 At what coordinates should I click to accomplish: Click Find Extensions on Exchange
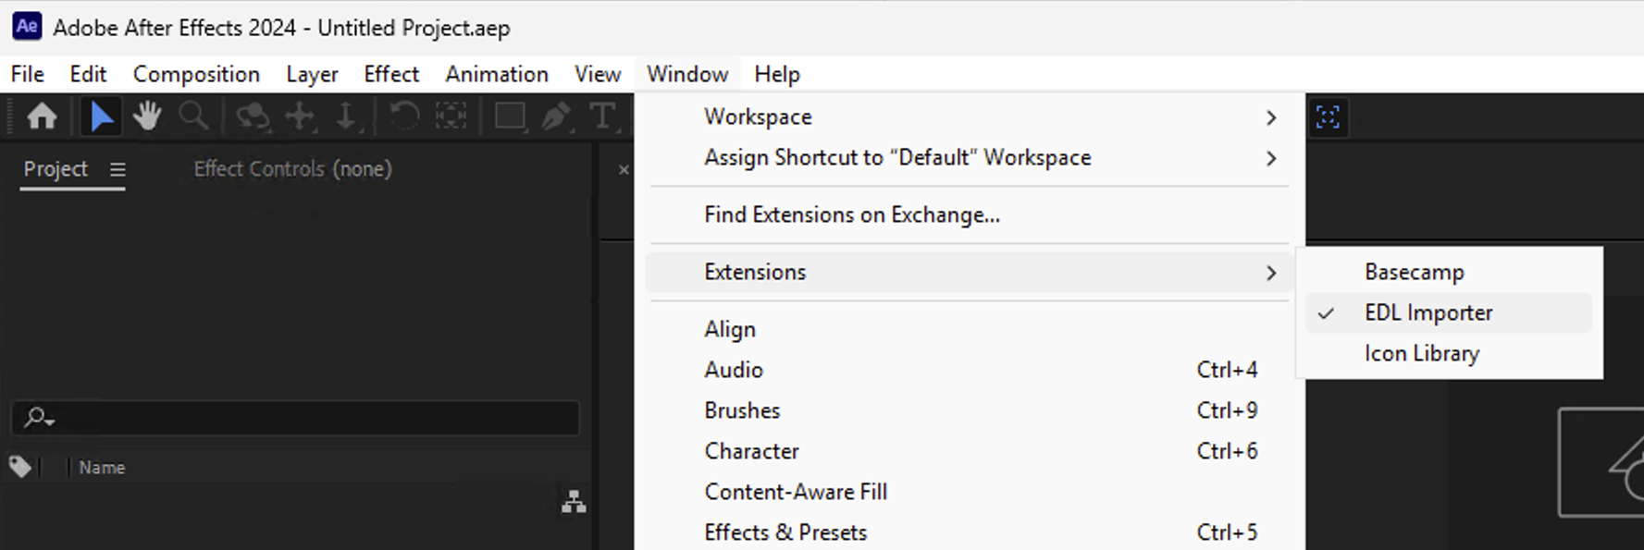pos(851,215)
